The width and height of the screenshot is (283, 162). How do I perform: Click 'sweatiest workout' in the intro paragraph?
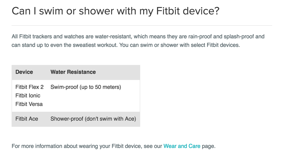click(x=95, y=45)
